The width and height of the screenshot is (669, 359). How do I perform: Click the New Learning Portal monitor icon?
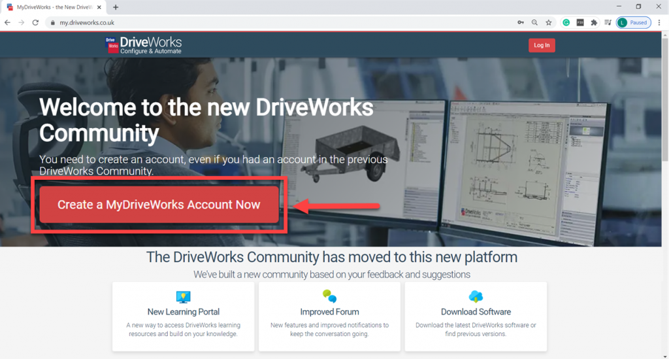(x=183, y=296)
